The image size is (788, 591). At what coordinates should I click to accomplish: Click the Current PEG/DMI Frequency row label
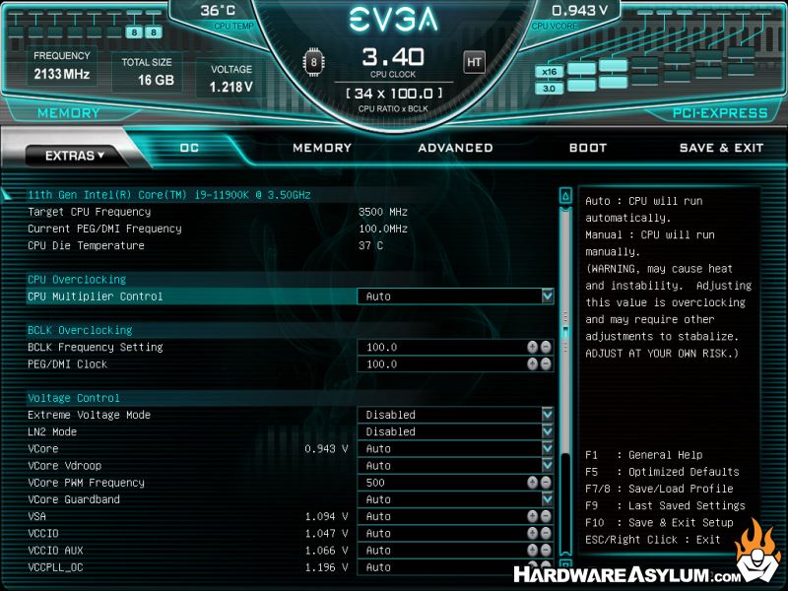104,229
